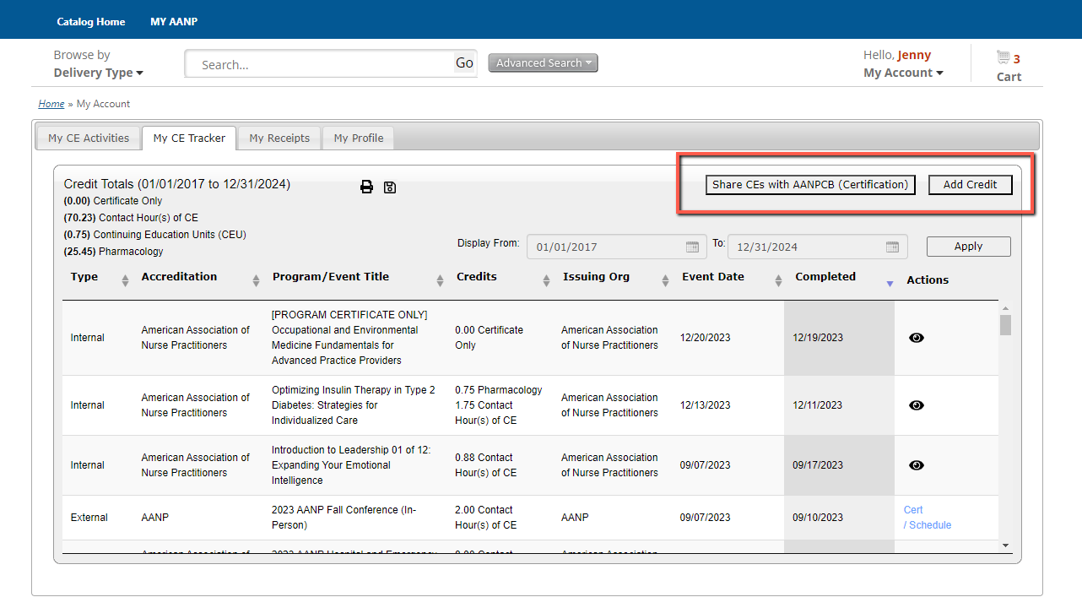Screen dimensions: 1082x608
Task: Click the save disk icon
Action: pos(390,187)
